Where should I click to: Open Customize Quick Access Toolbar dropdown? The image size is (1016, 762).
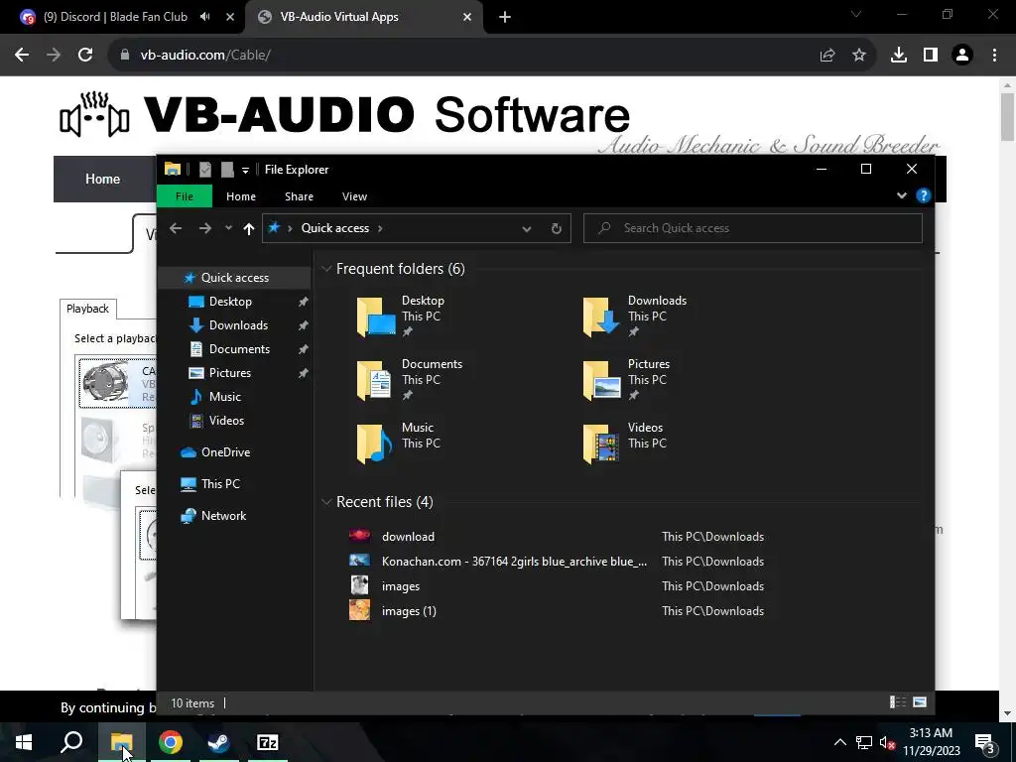(x=245, y=170)
